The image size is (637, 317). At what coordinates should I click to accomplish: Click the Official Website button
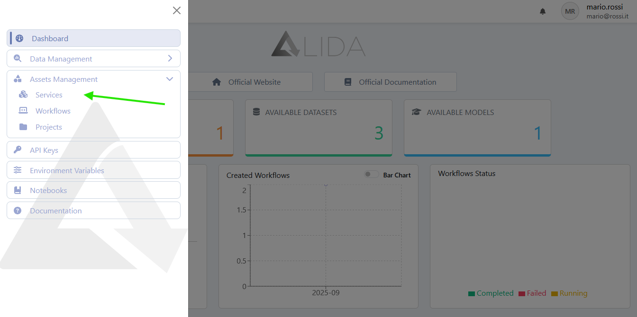point(251,82)
